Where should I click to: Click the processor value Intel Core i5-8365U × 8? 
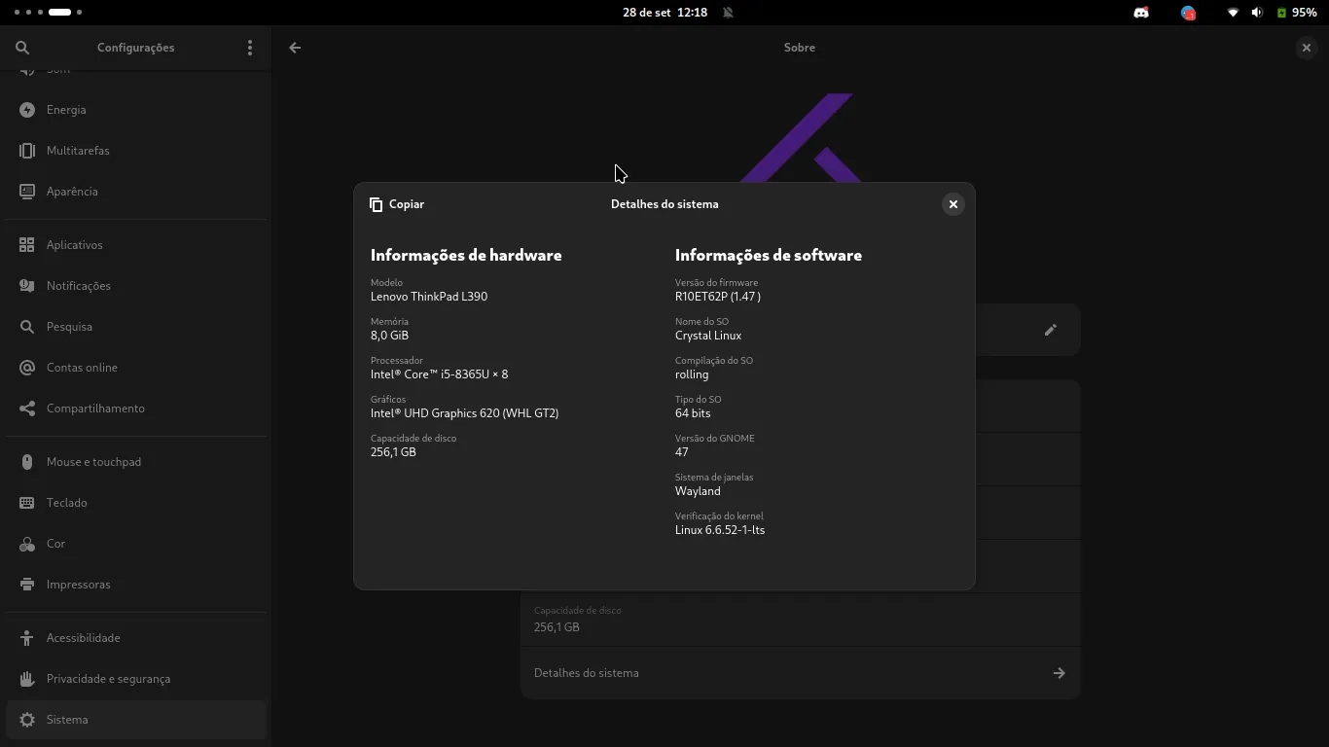[439, 374]
